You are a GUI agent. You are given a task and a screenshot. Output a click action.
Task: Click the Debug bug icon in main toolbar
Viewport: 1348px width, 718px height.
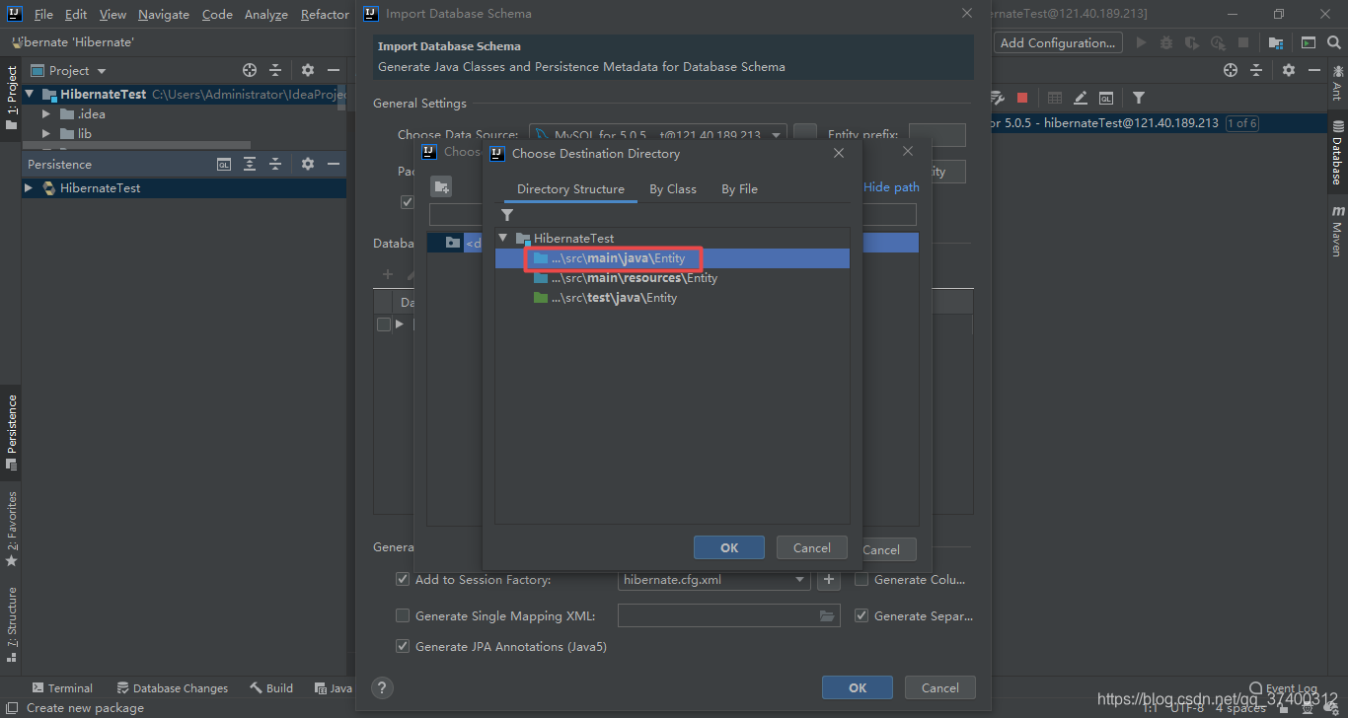click(1166, 43)
